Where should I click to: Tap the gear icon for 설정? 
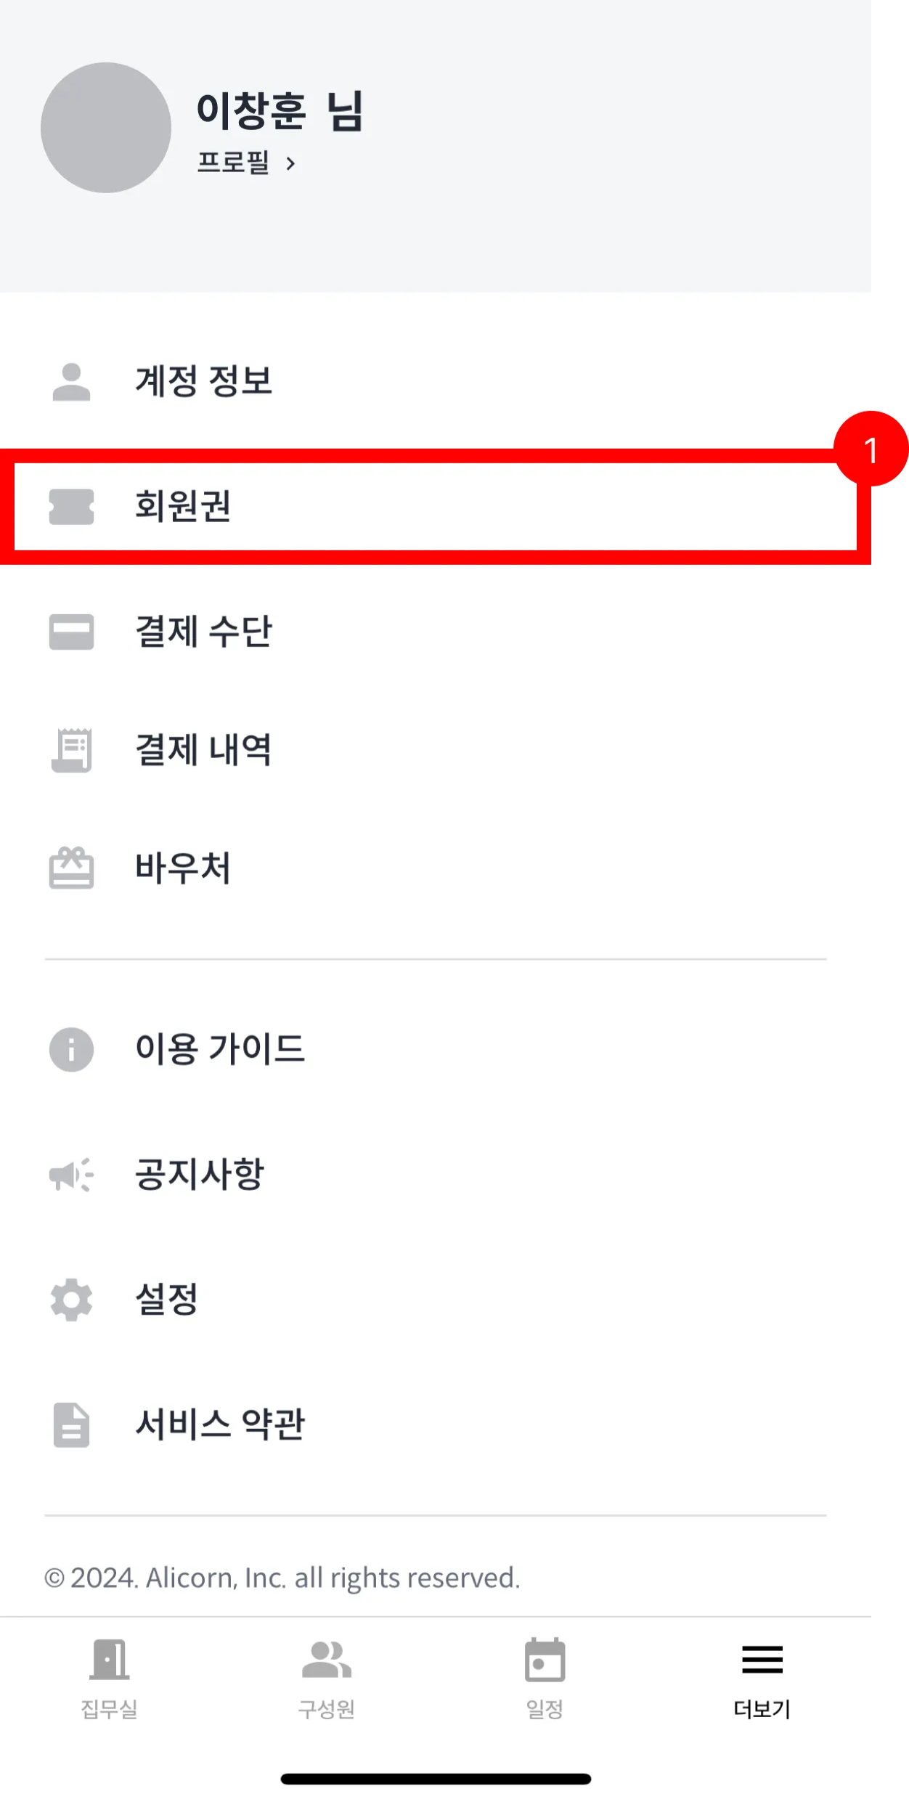(71, 1300)
